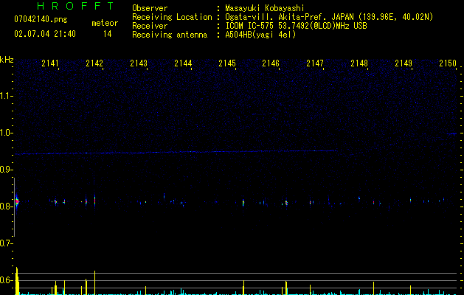Click the 2141 time marker
This screenshot has width=464, height=295.
click(49, 63)
